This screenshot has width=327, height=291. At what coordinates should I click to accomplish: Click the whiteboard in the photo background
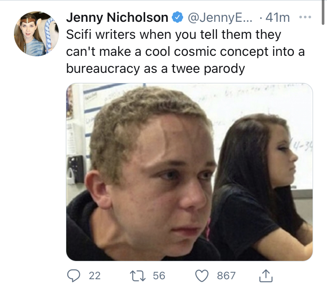(x=244, y=105)
